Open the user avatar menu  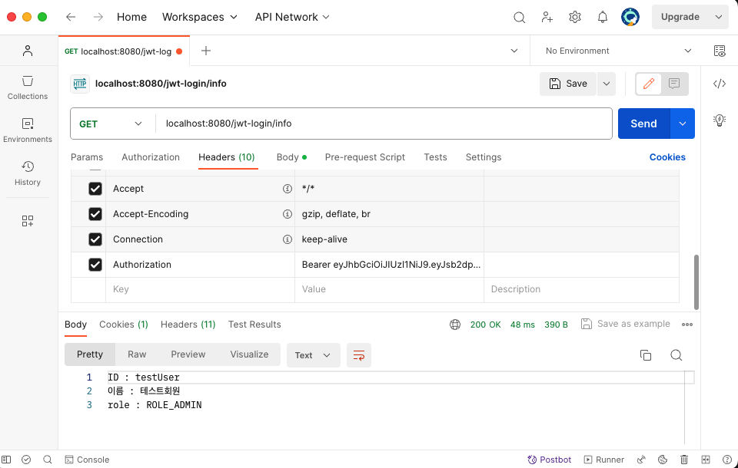point(630,17)
